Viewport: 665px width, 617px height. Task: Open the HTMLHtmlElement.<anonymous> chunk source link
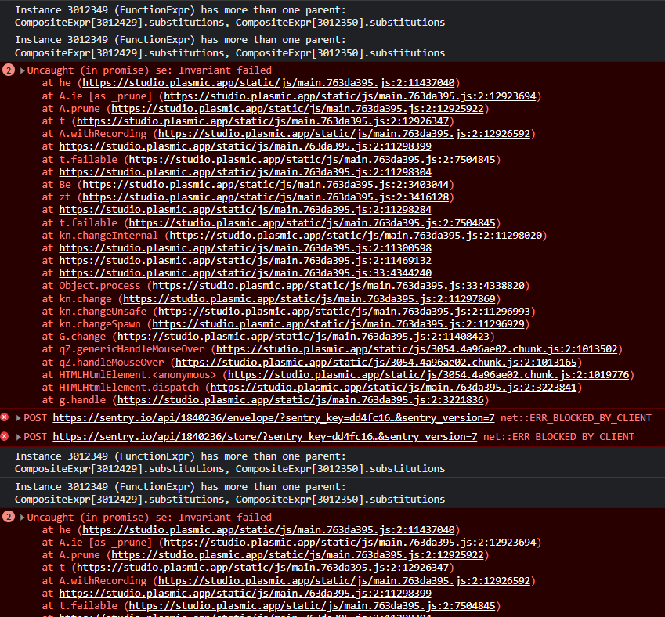click(x=428, y=374)
